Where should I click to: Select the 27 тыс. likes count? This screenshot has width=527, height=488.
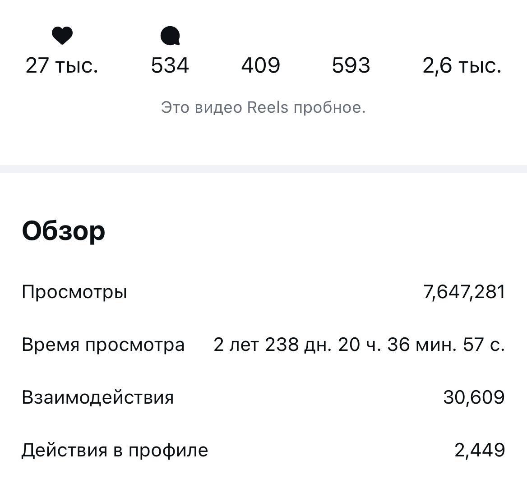(x=62, y=65)
